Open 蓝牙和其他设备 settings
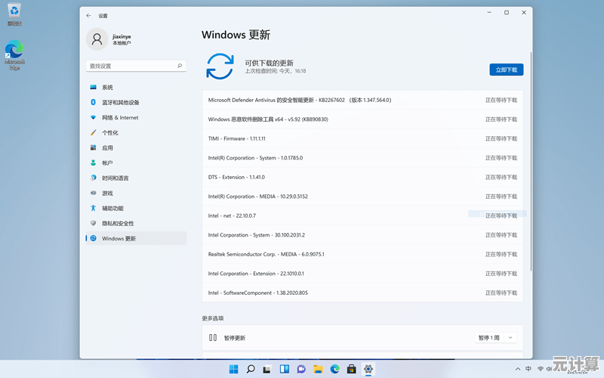 [136, 102]
